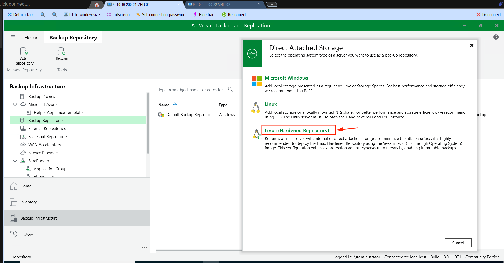Click the Type column header
The height and width of the screenshot is (263, 504).
coord(223,105)
